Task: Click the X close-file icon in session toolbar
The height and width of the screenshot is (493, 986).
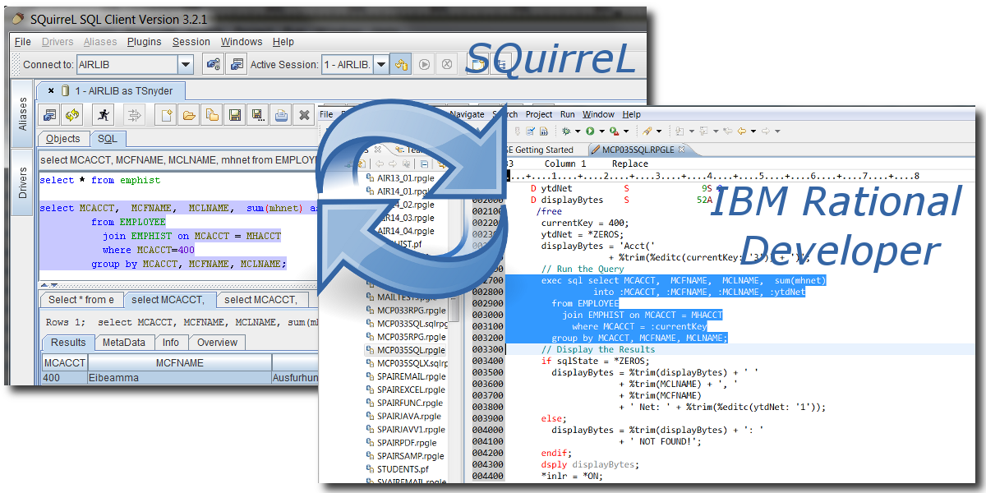Action: (304, 115)
